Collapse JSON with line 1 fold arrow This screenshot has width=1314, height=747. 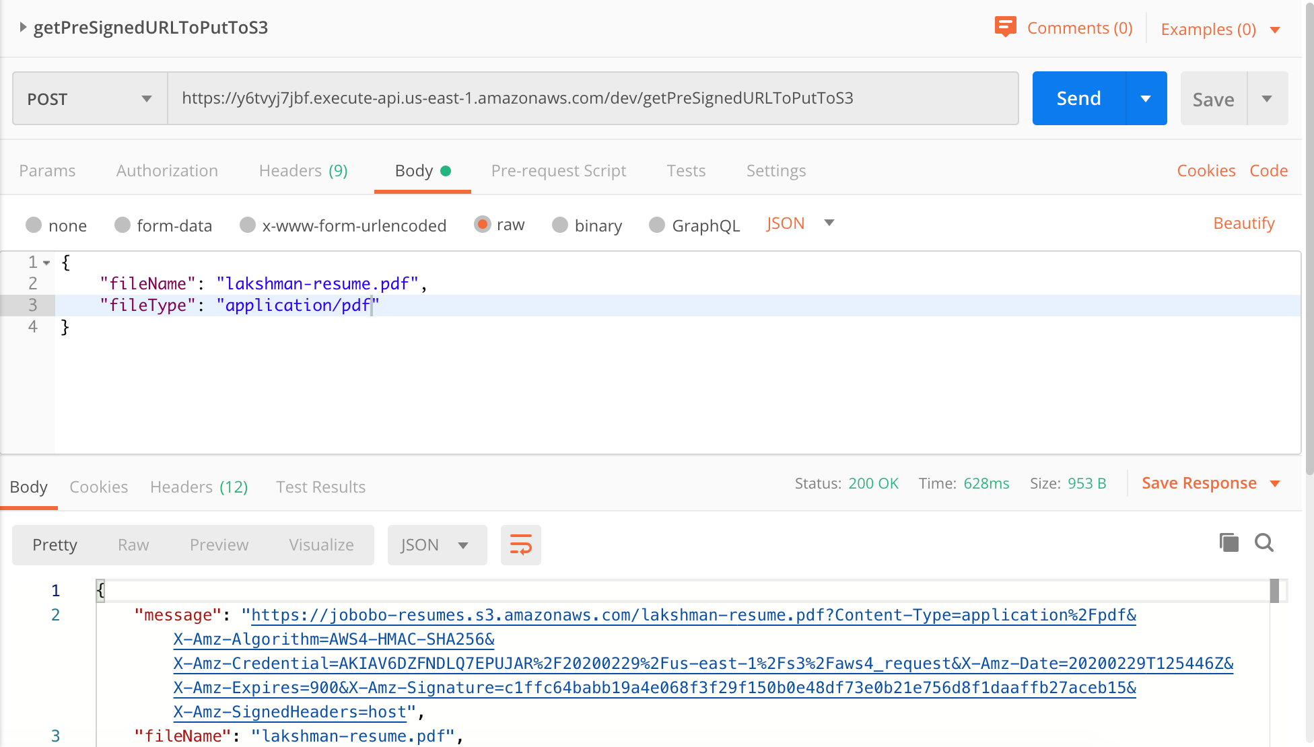click(x=46, y=262)
